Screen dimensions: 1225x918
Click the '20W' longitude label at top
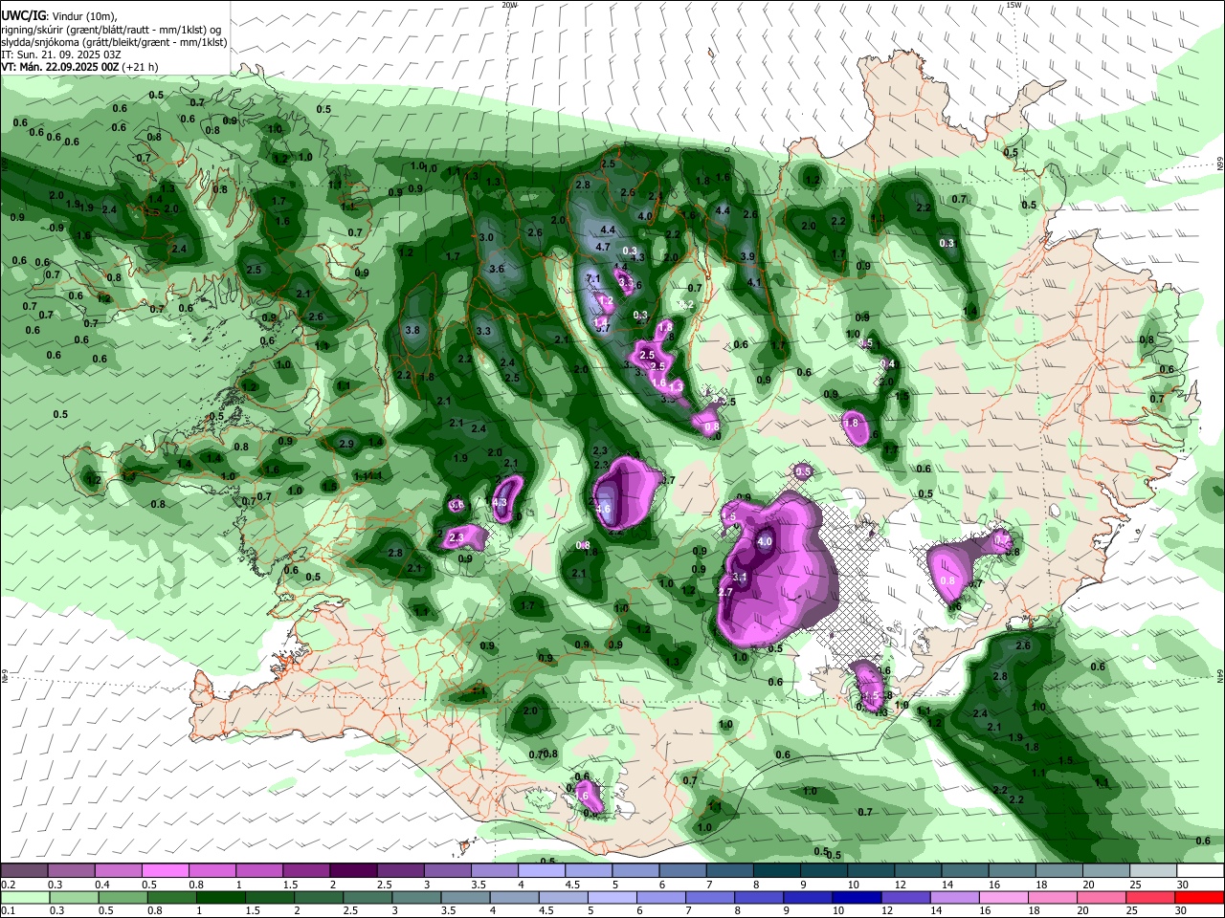click(x=509, y=5)
